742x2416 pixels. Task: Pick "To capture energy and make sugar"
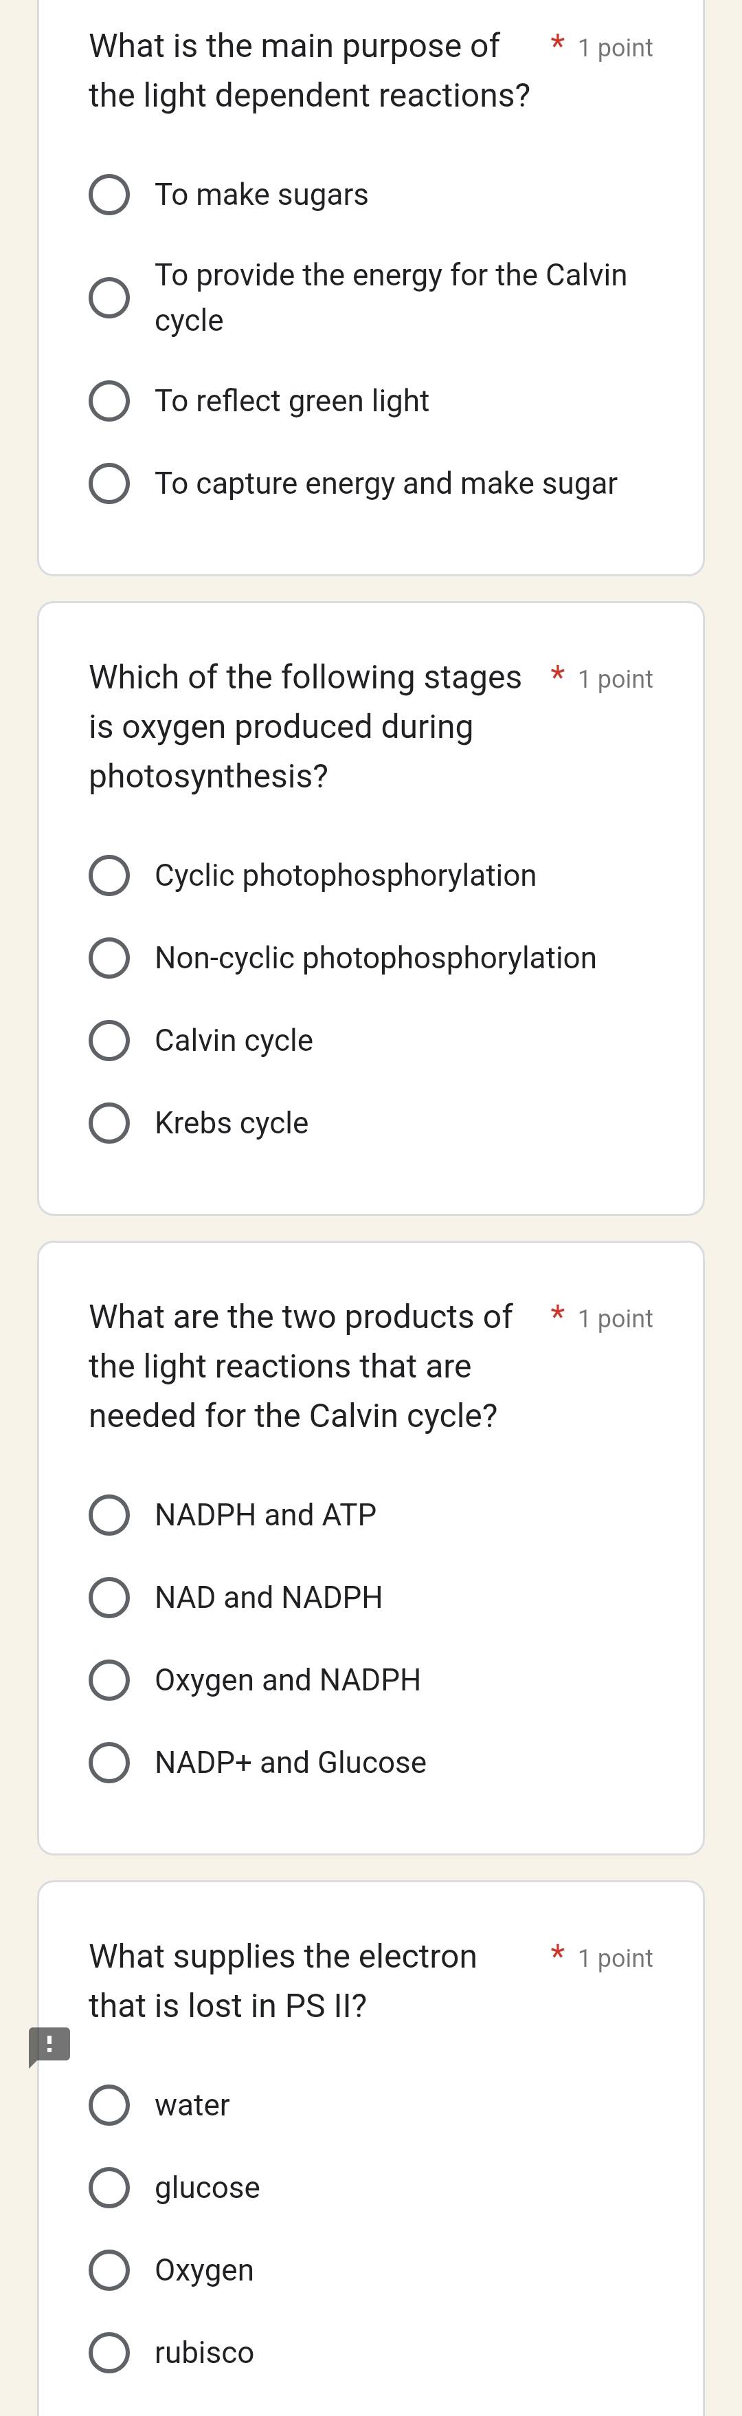click(x=110, y=484)
